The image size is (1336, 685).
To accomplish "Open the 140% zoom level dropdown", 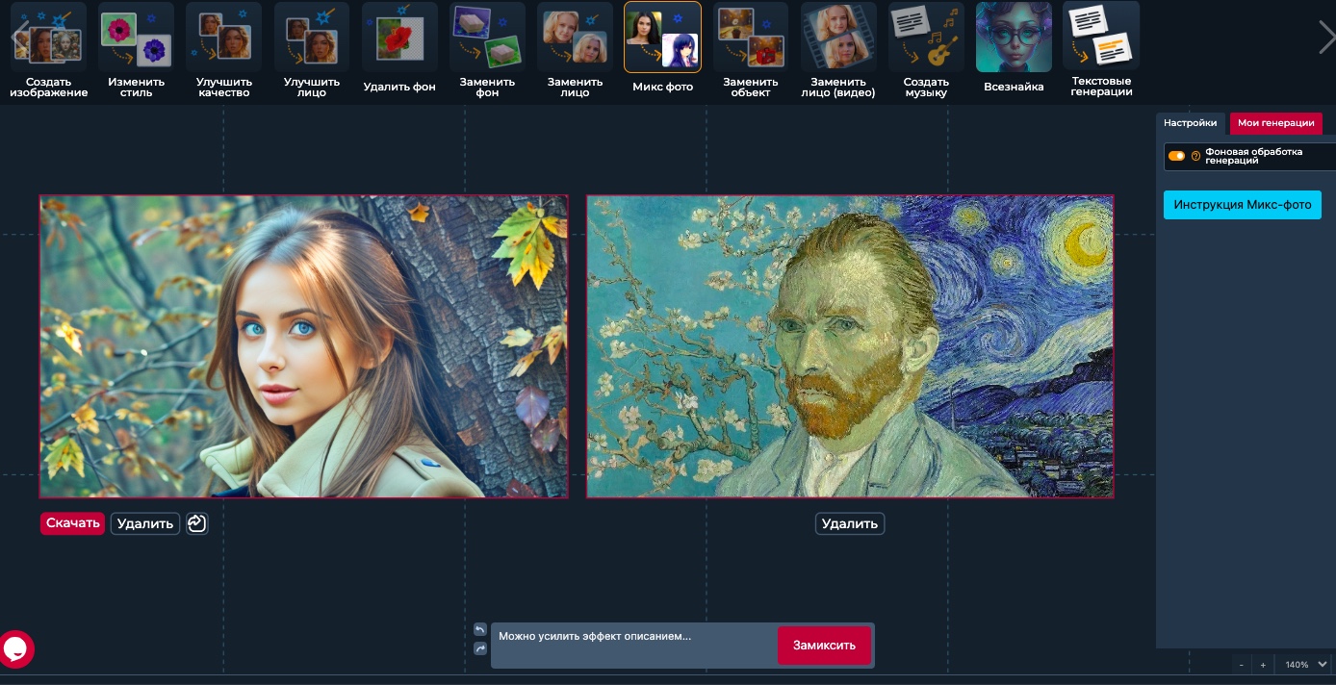I will [x=1305, y=665].
